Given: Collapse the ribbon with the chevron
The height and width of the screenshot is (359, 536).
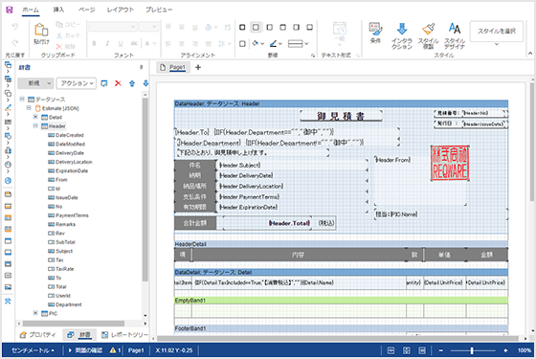Looking at the screenshot, I should coord(530,54).
